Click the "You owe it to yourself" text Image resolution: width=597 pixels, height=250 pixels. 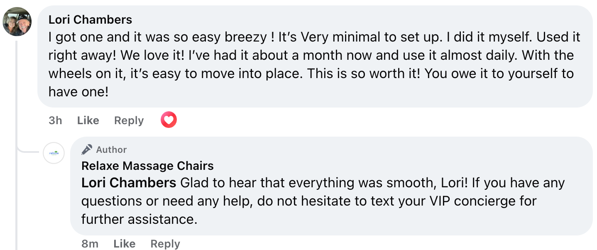click(470, 74)
